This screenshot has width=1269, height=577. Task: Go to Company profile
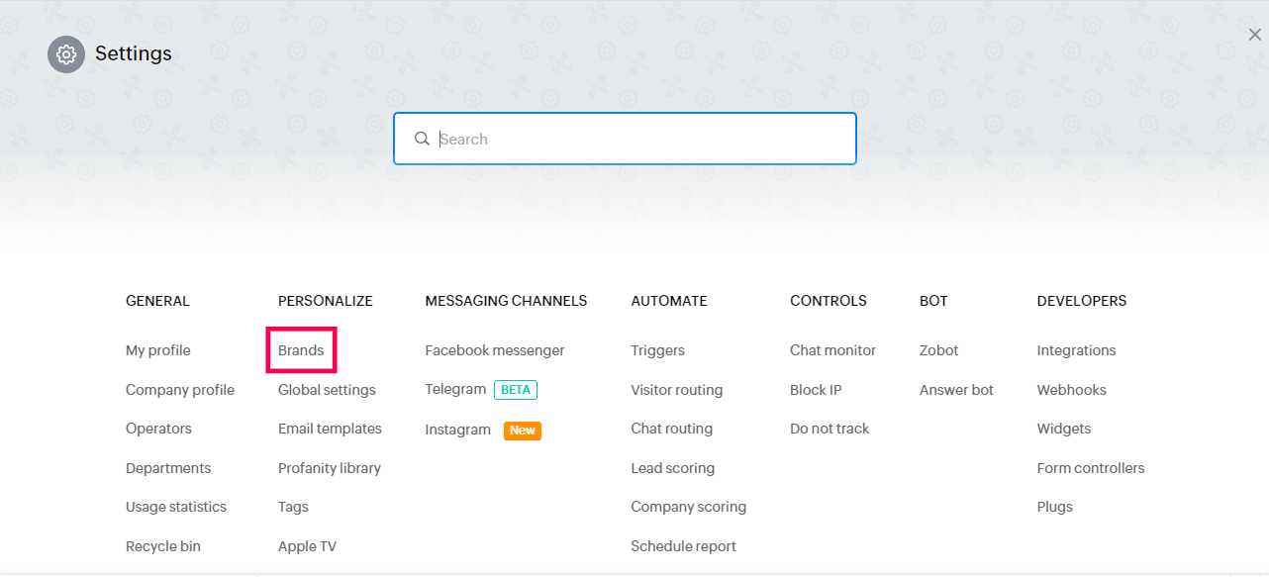180,390
